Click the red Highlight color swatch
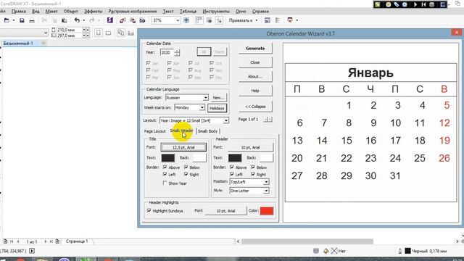 (267, 211)
